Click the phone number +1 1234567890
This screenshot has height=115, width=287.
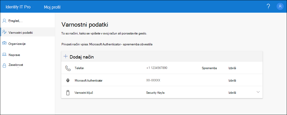click(157, 68)
